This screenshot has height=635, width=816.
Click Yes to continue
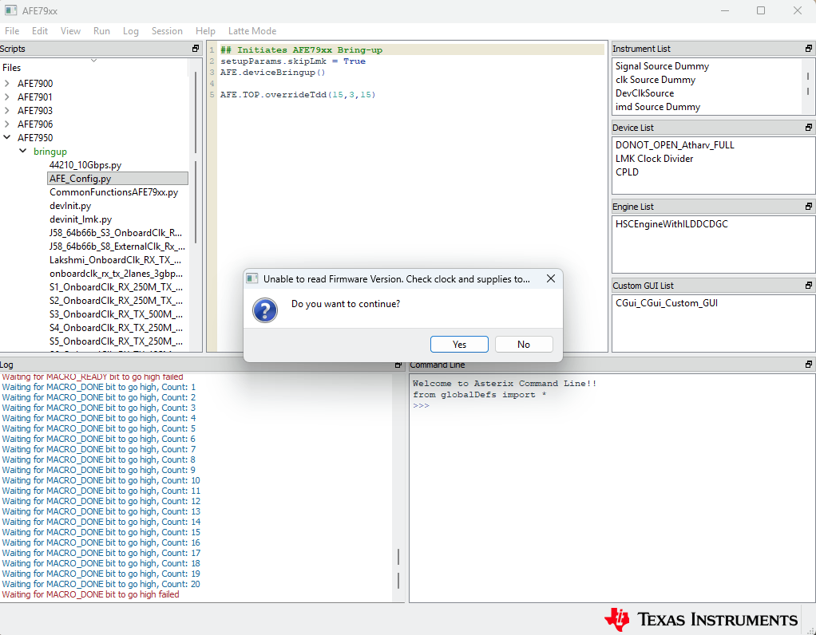pyautogui.click(x=460, y=345)
